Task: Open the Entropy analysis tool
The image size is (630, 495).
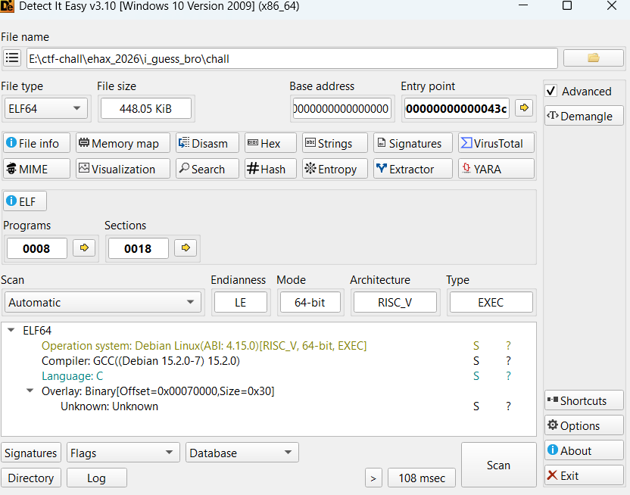Action: pyautogui.click(x=335, y=169)
